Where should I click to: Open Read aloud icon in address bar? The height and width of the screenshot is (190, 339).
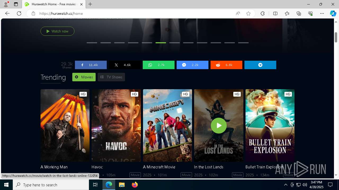pyautogui.click(x=238, y=13)
